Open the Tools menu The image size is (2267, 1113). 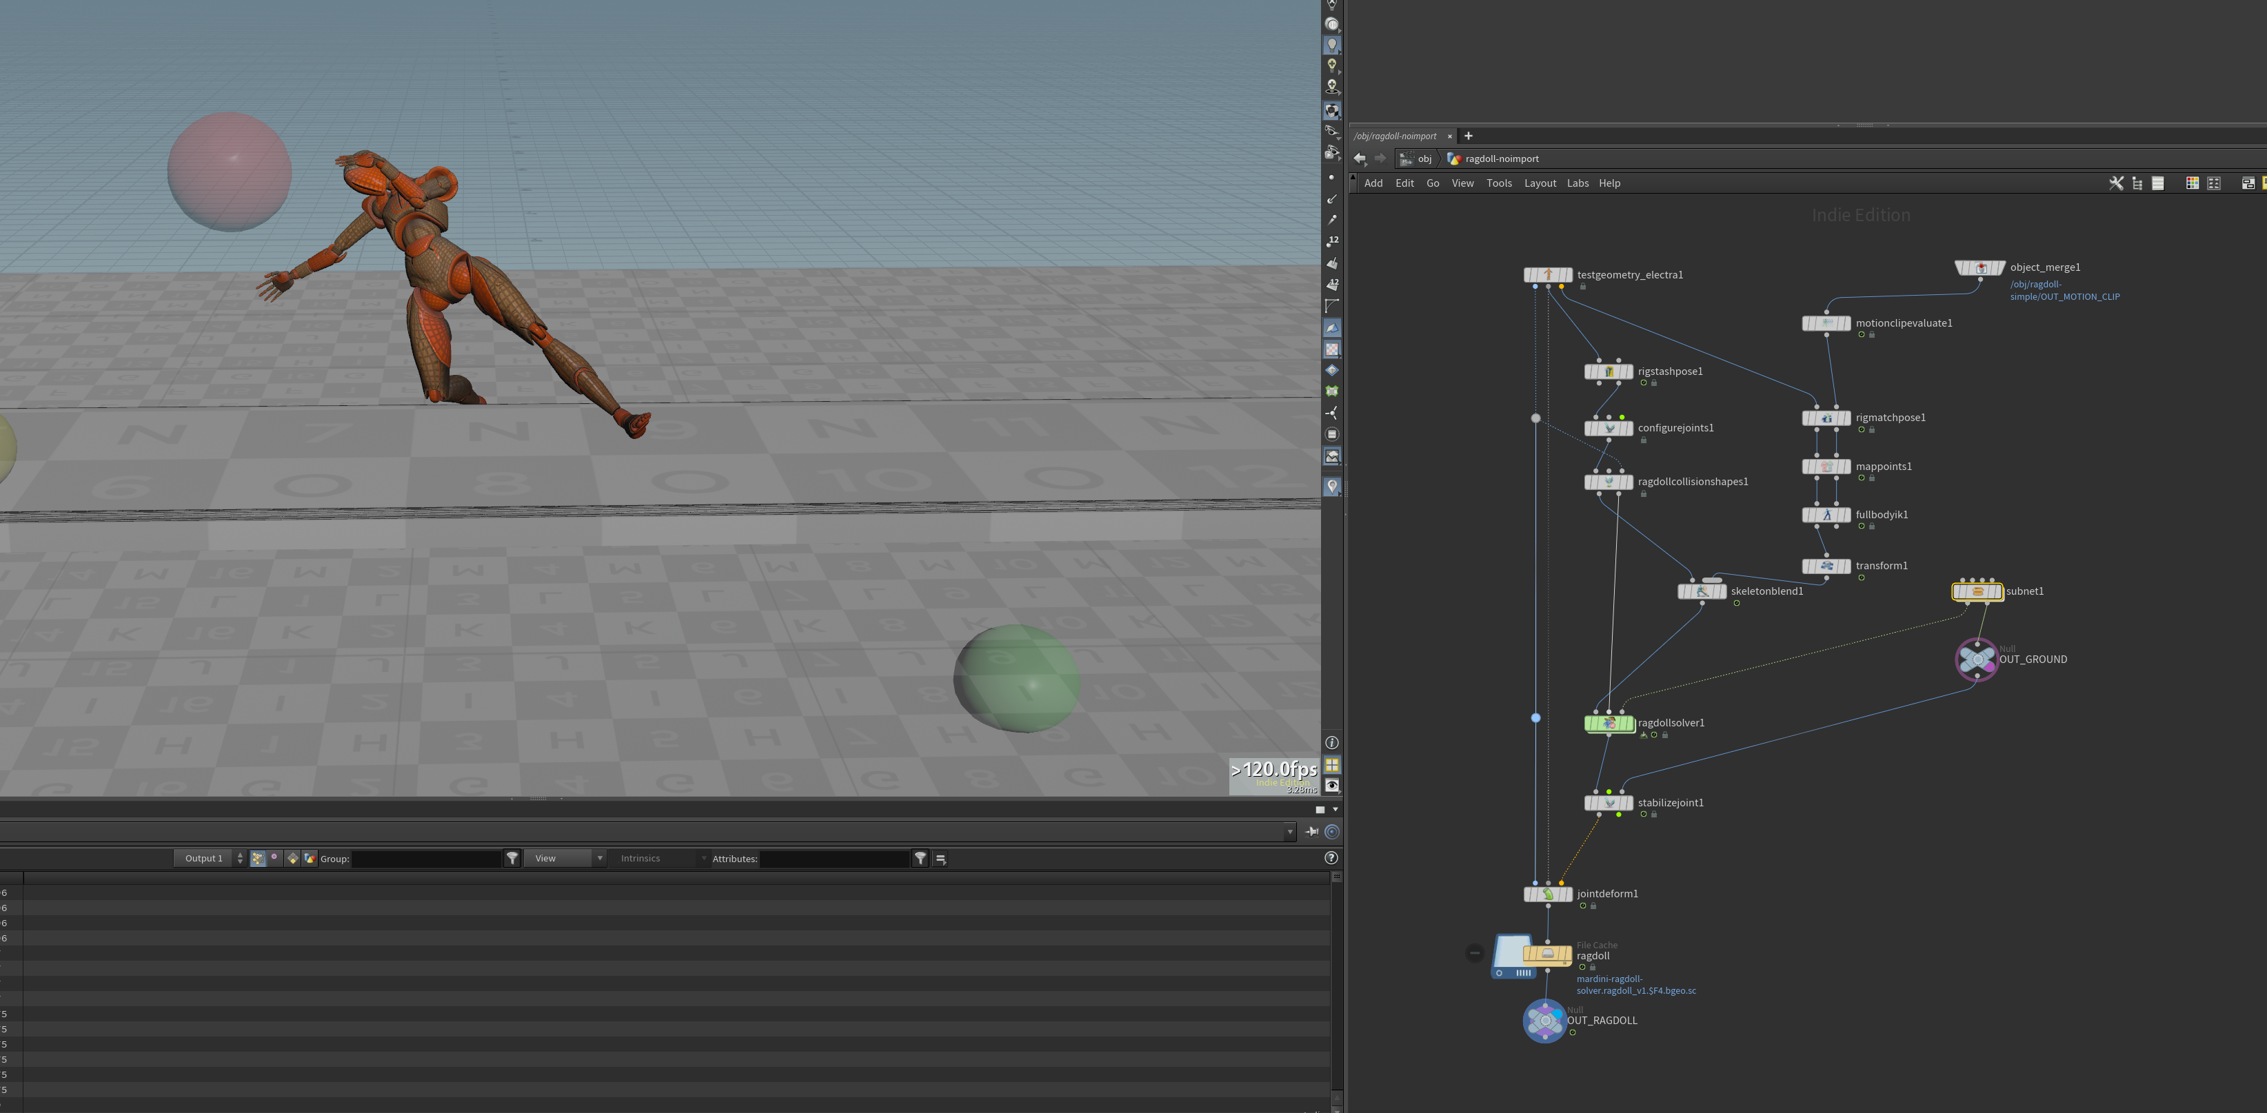(1499, 183)
